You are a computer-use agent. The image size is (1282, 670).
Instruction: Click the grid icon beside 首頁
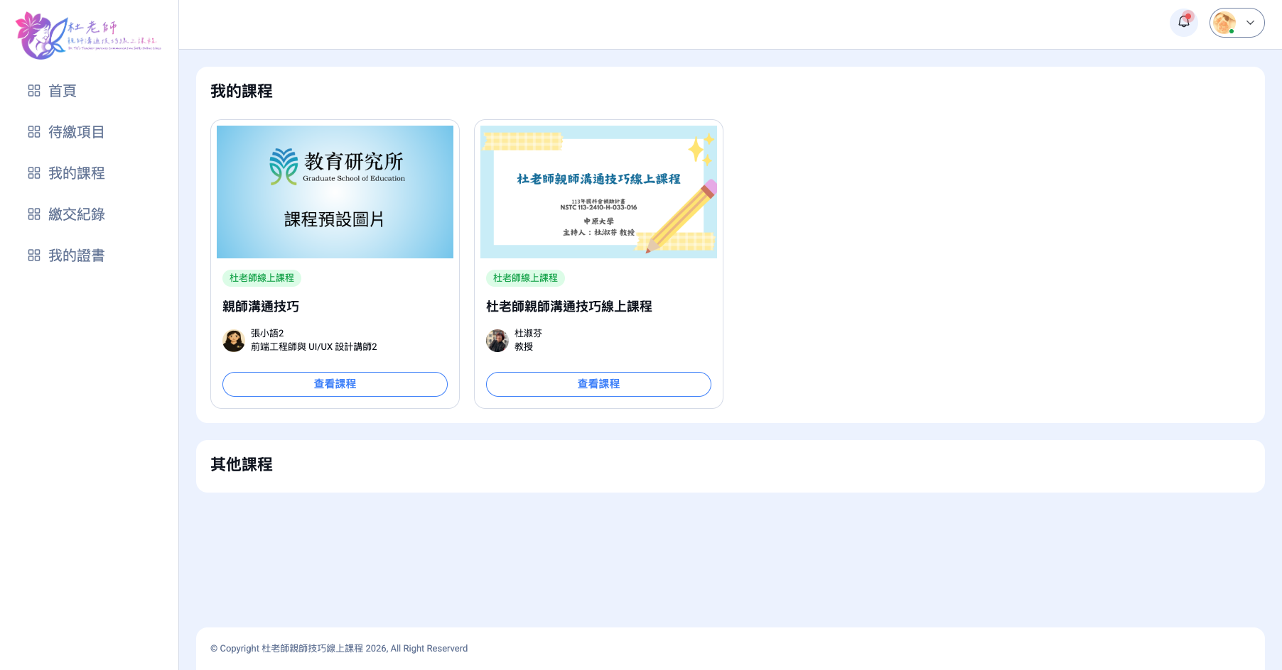coord(34,91)
